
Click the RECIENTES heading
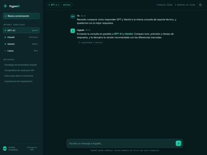point(9,60)
